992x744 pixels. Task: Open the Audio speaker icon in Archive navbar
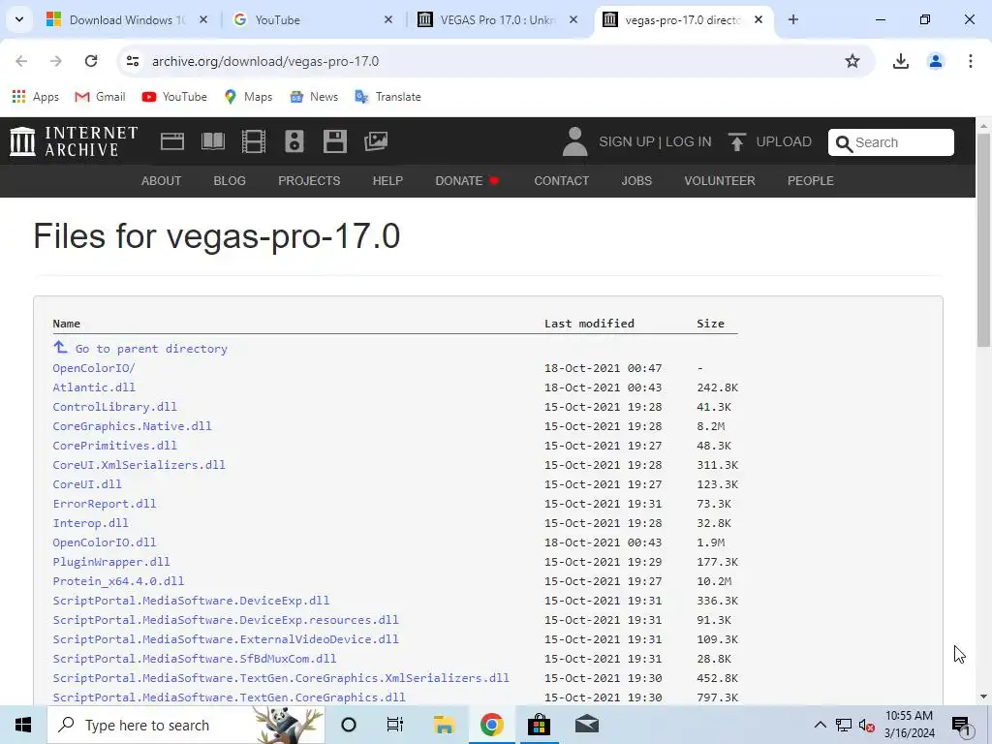click(294, 141)
